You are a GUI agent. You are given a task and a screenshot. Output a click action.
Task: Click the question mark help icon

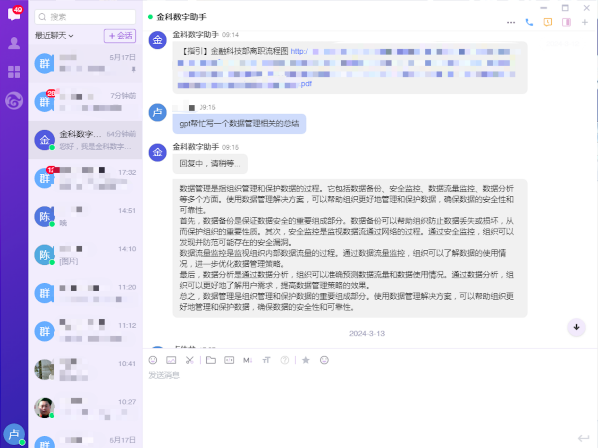tap(285, 360)
